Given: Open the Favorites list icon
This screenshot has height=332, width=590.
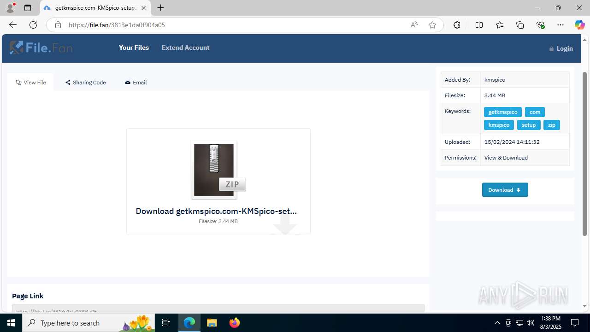Looking at the screenshot, I should point(500,25).
